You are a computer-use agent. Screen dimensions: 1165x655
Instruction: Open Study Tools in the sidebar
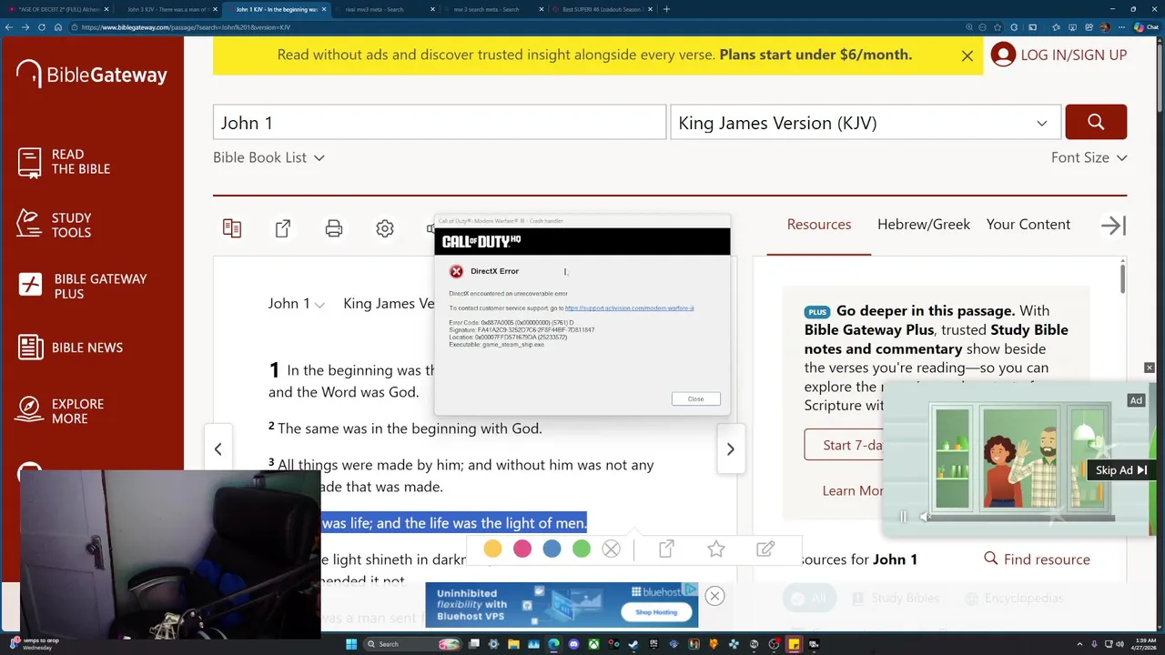tap(55, 225)
